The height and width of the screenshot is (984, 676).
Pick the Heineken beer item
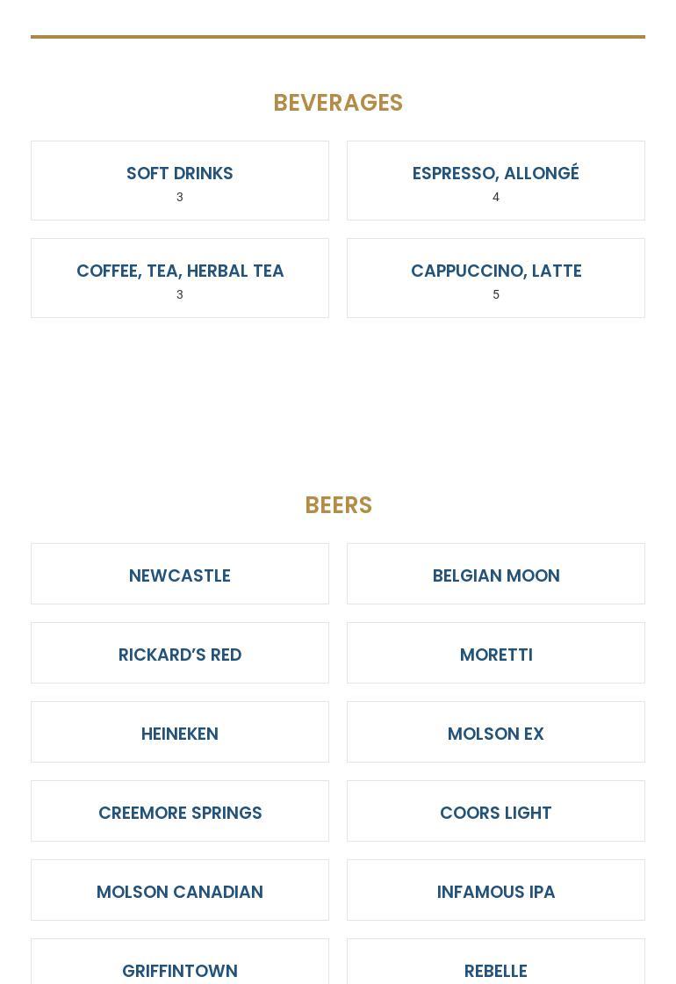pyautogui.click(x=179, y=733)
